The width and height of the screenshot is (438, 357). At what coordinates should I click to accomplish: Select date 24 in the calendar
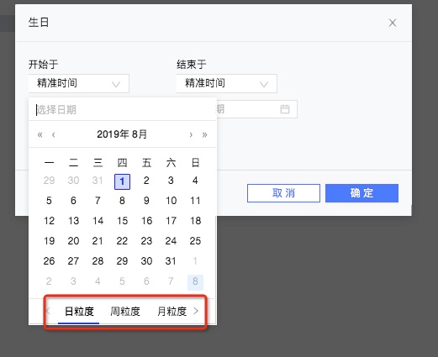[171, 241]
